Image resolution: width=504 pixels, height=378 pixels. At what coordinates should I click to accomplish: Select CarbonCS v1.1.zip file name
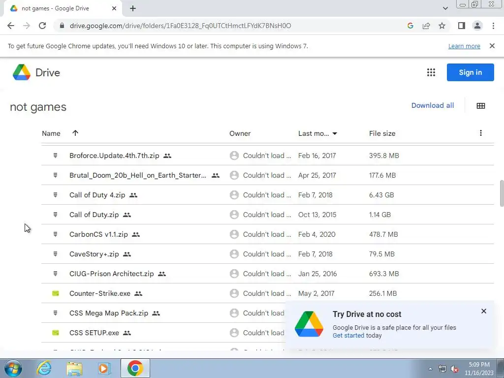click(x=98, y=234)
